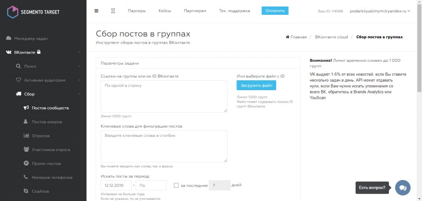Toggle the hamburger sidebar menu icon
Viewport: 422px width, 201px height.
pyautogui.click(x=96, y=11)
